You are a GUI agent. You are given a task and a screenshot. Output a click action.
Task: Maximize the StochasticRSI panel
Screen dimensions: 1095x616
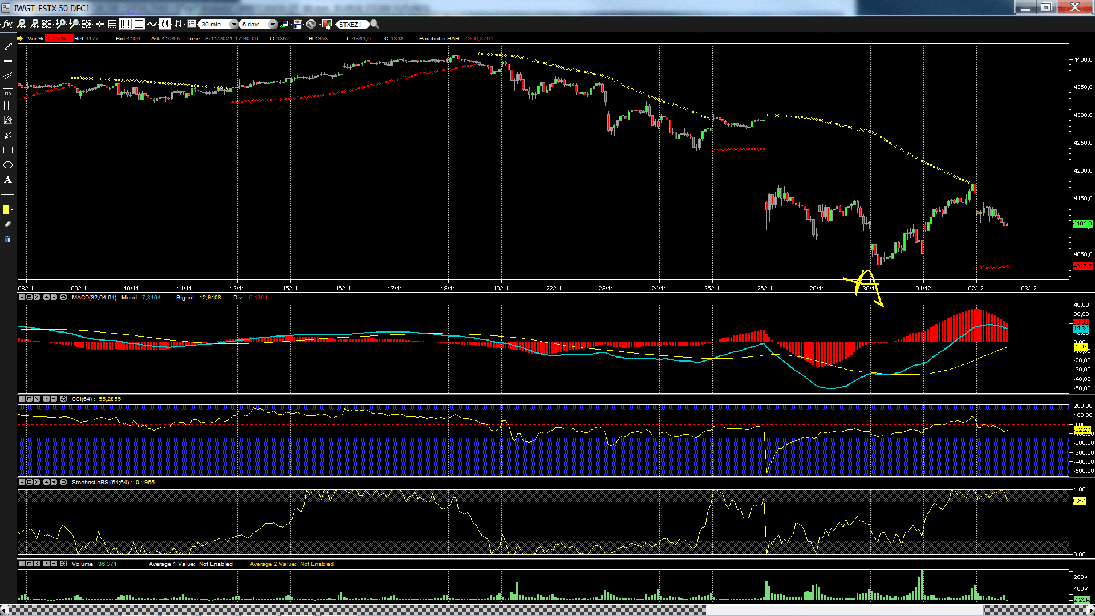[x=29, y=482]
